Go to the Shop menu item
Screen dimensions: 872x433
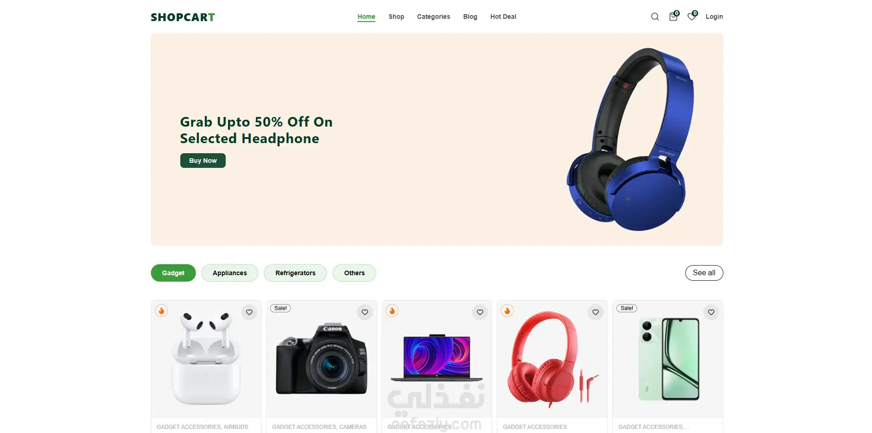(x=396, y=17)
